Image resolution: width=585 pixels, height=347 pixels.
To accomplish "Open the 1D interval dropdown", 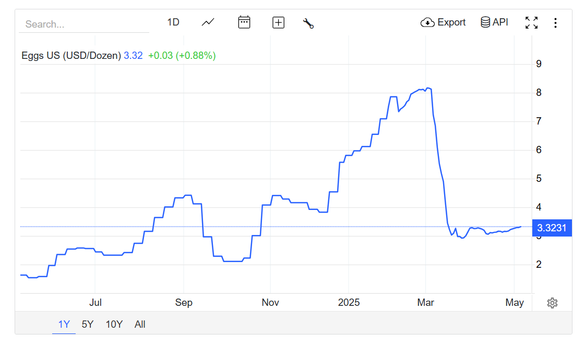I will (x=173, y=22).
